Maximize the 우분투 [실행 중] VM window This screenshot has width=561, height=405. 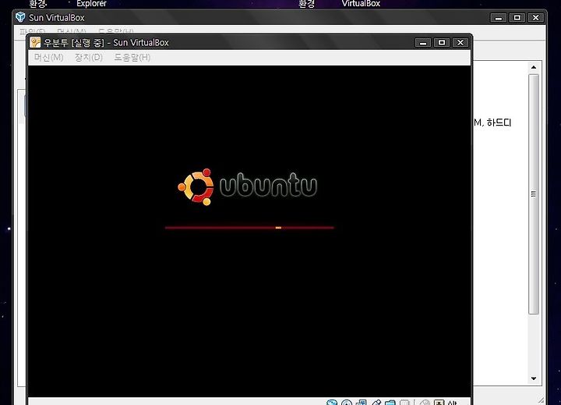tap(442, 43)
